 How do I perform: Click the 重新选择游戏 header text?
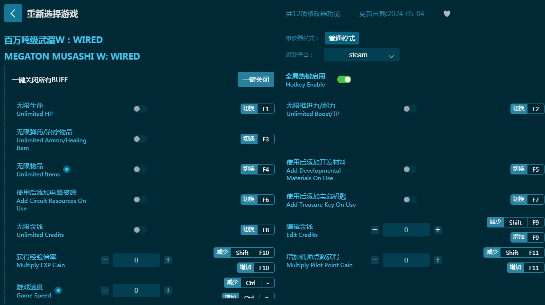coord(53,14)
